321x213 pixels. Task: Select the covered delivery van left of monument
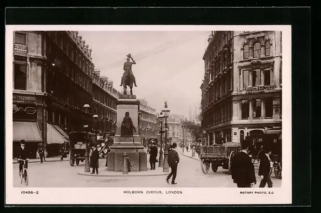(80, 147)
